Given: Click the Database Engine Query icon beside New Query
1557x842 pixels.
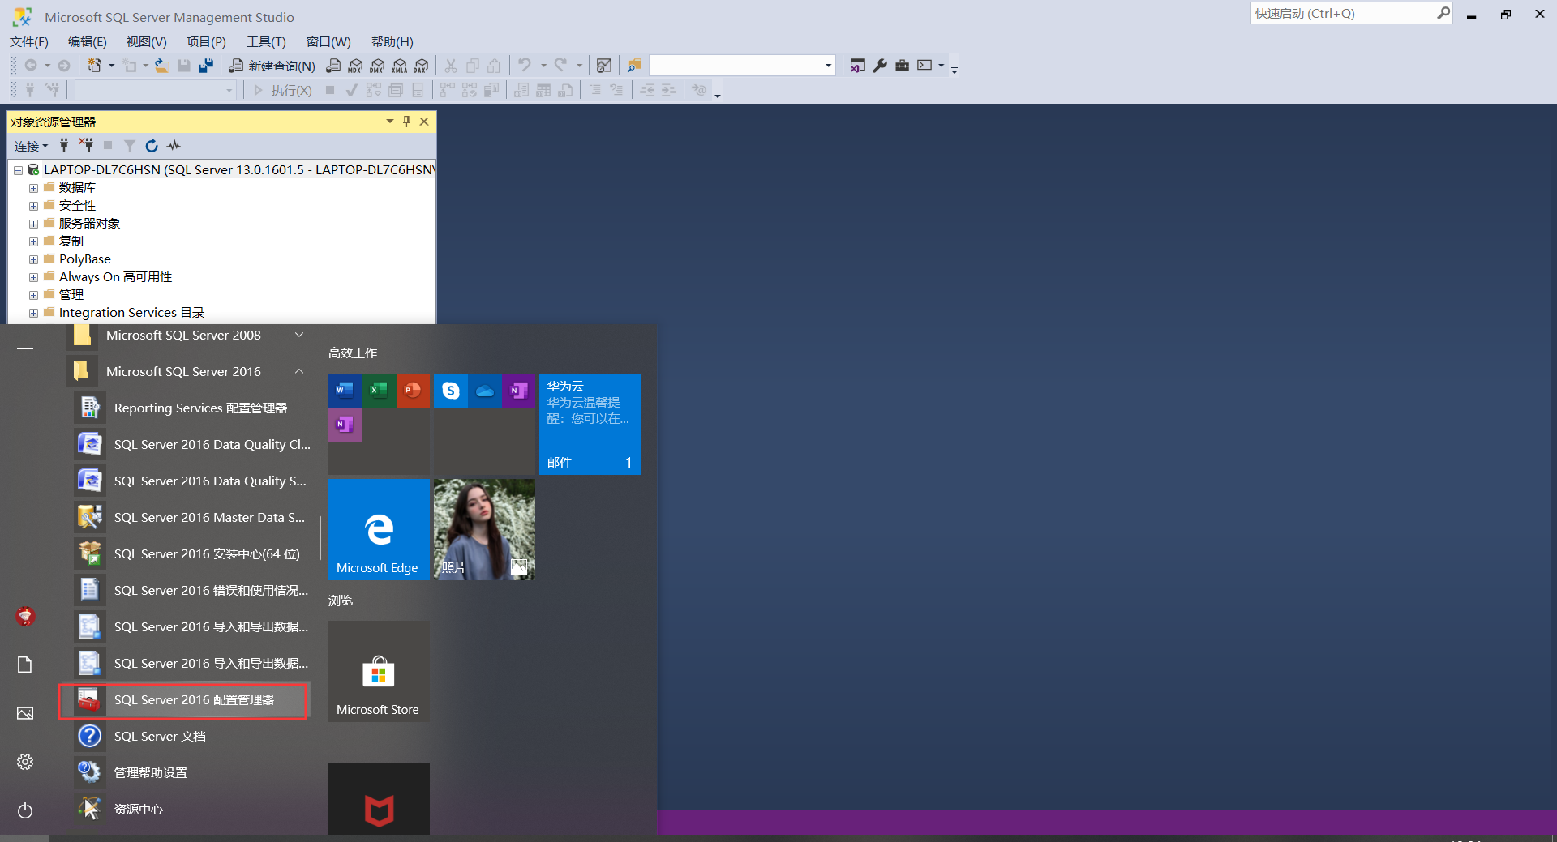Looking at the screenshot, I should [332, 66].
